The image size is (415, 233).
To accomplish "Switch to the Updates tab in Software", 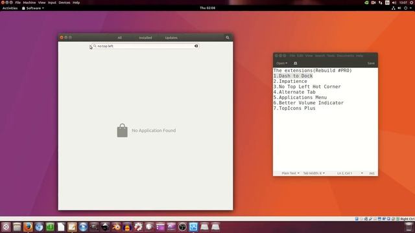I will click(171, 38).
